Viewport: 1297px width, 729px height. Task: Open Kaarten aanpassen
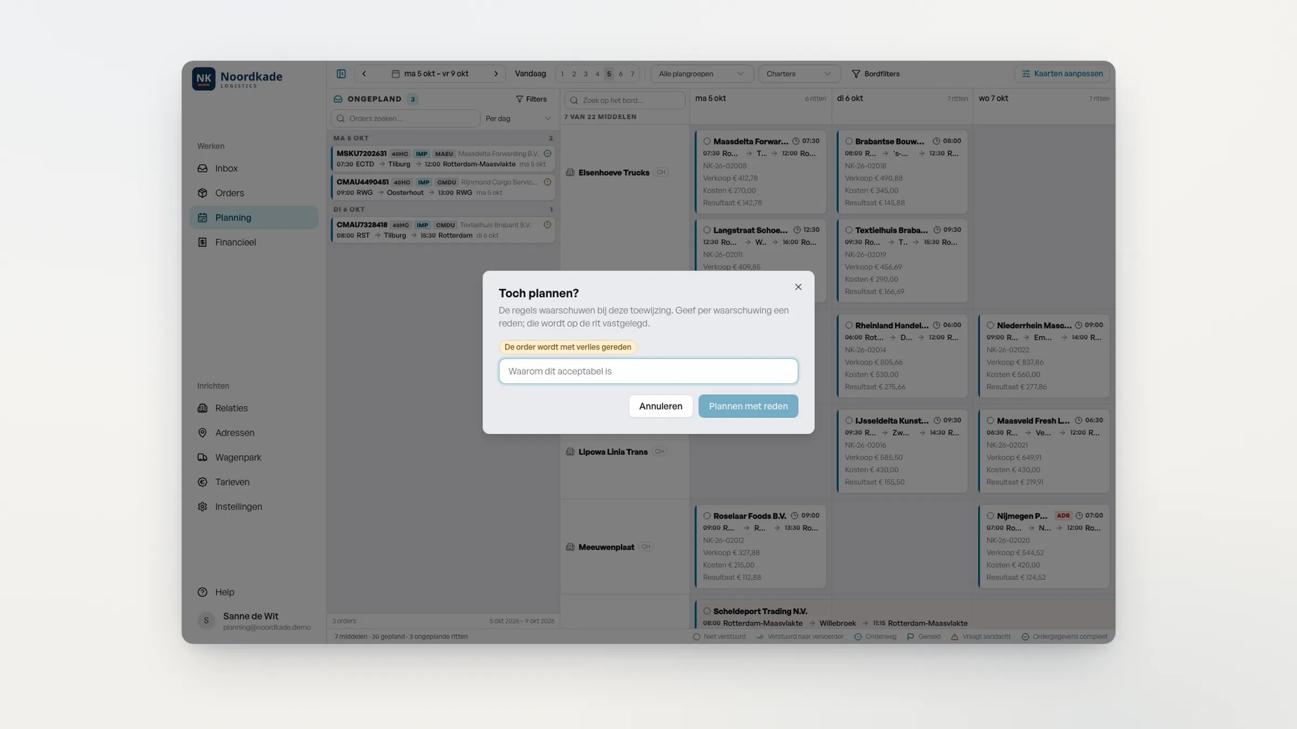1062,74
